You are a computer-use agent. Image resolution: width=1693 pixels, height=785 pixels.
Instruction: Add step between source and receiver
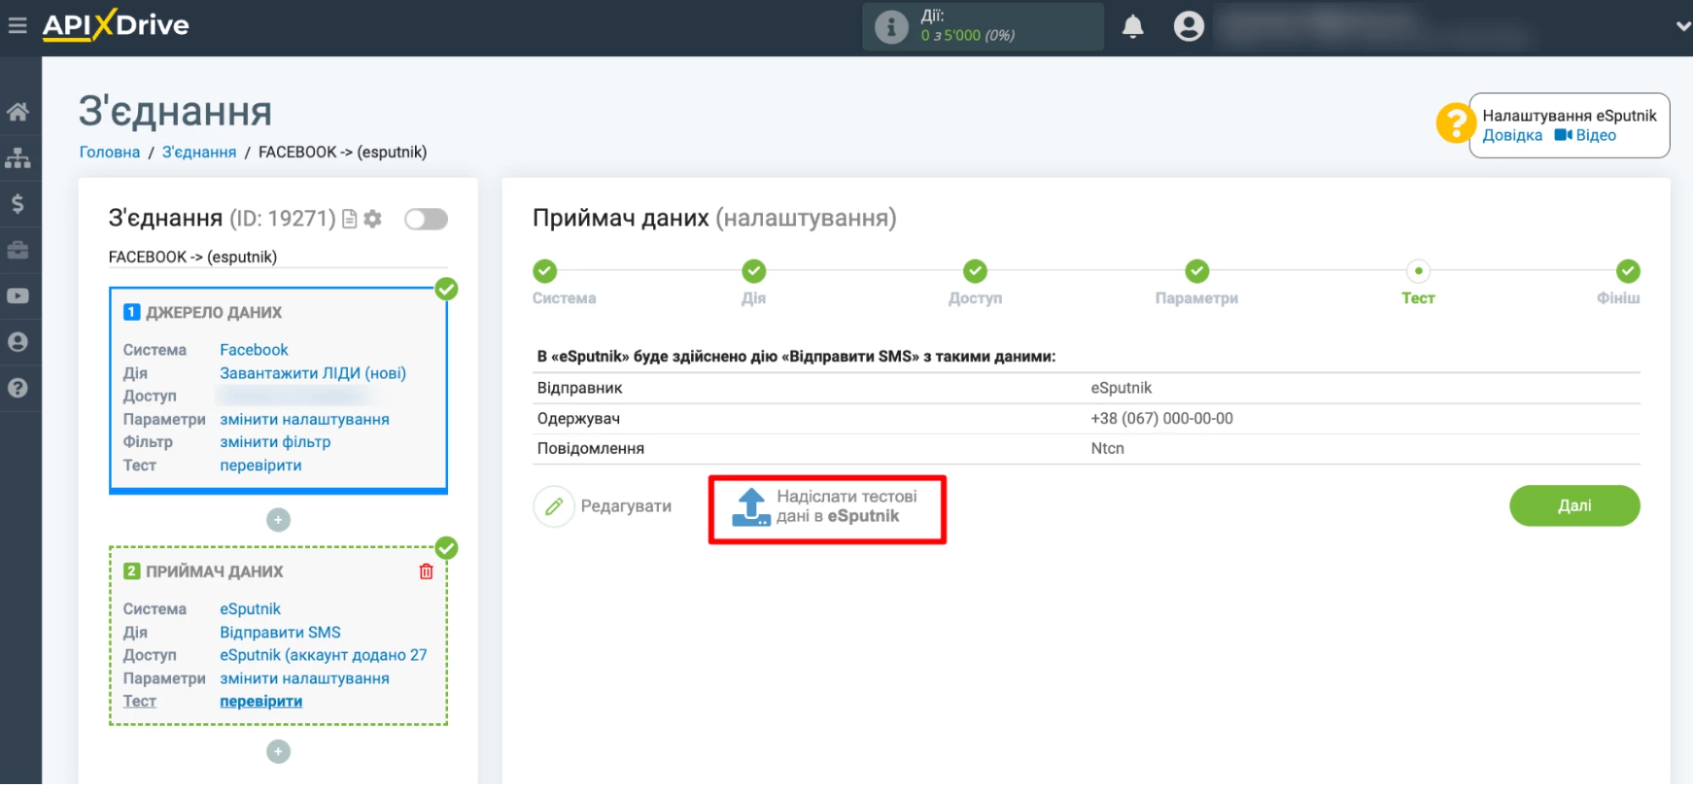pyautogui.click(x=279, y=520)
